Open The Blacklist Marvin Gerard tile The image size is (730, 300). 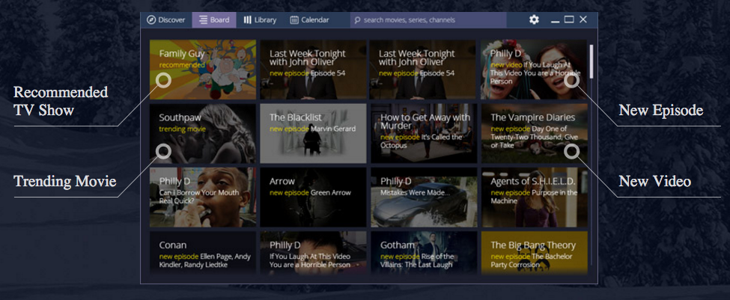coord(313,133)
